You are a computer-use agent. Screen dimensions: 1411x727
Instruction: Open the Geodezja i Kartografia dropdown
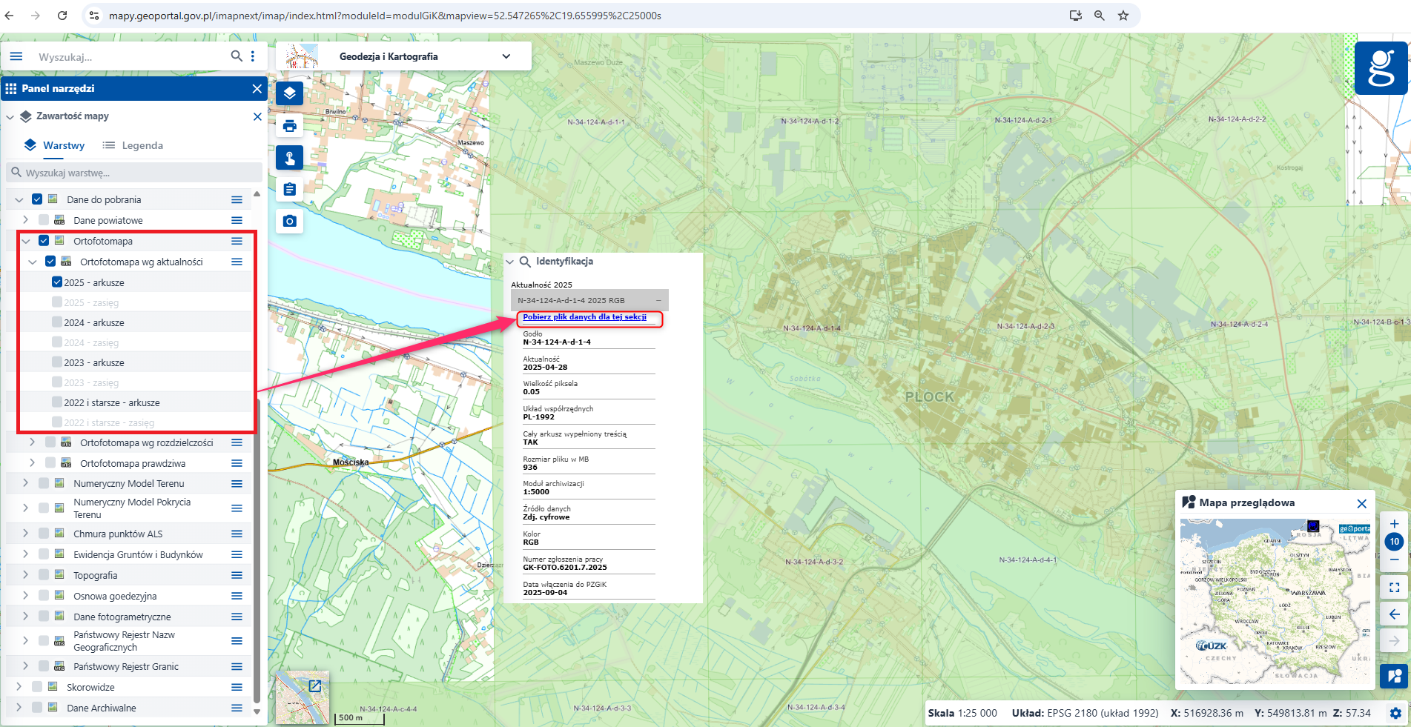[x=506, y=56]
